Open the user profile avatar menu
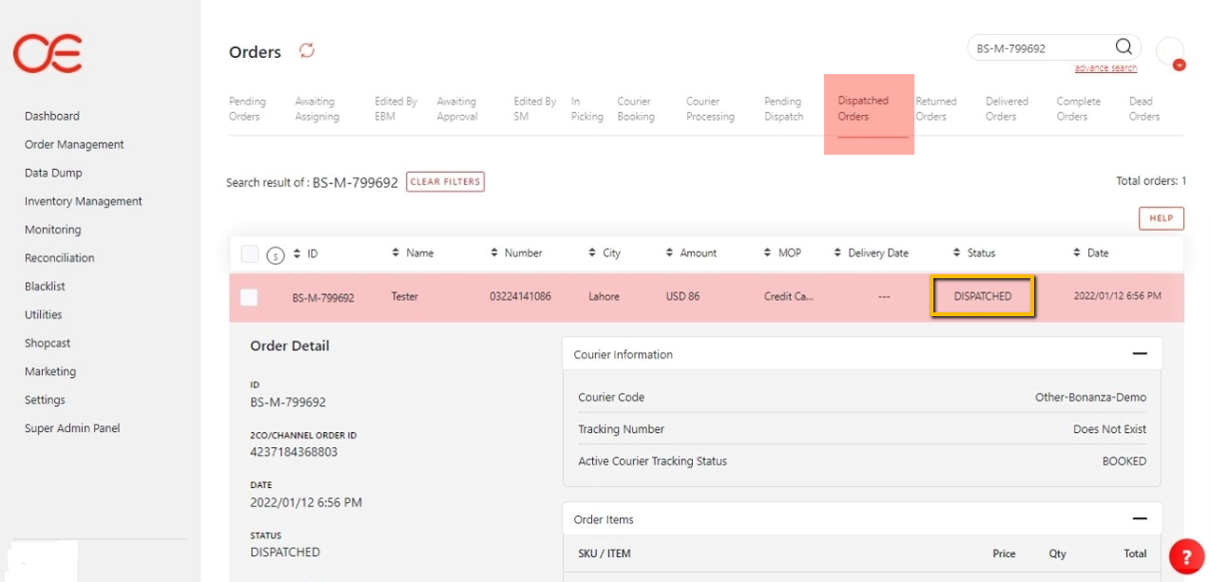The height and width of the screenshot is (582, 1210). tap(1170, 51)
